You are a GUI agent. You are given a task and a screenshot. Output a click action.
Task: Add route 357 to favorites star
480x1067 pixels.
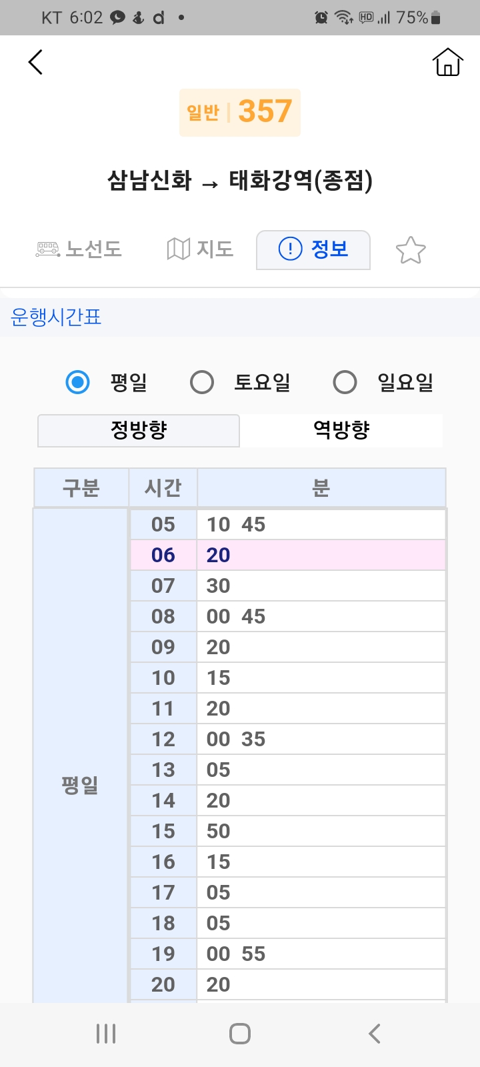(411, 250)
